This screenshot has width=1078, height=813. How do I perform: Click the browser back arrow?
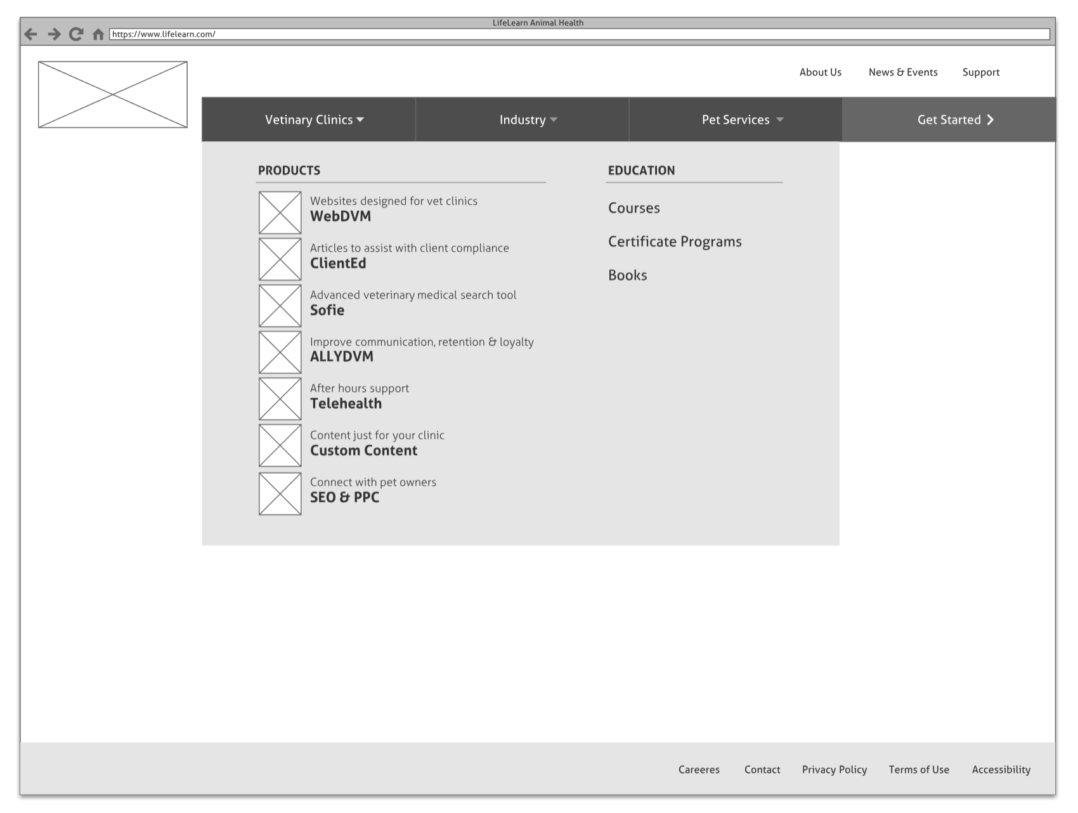(30, 34)
